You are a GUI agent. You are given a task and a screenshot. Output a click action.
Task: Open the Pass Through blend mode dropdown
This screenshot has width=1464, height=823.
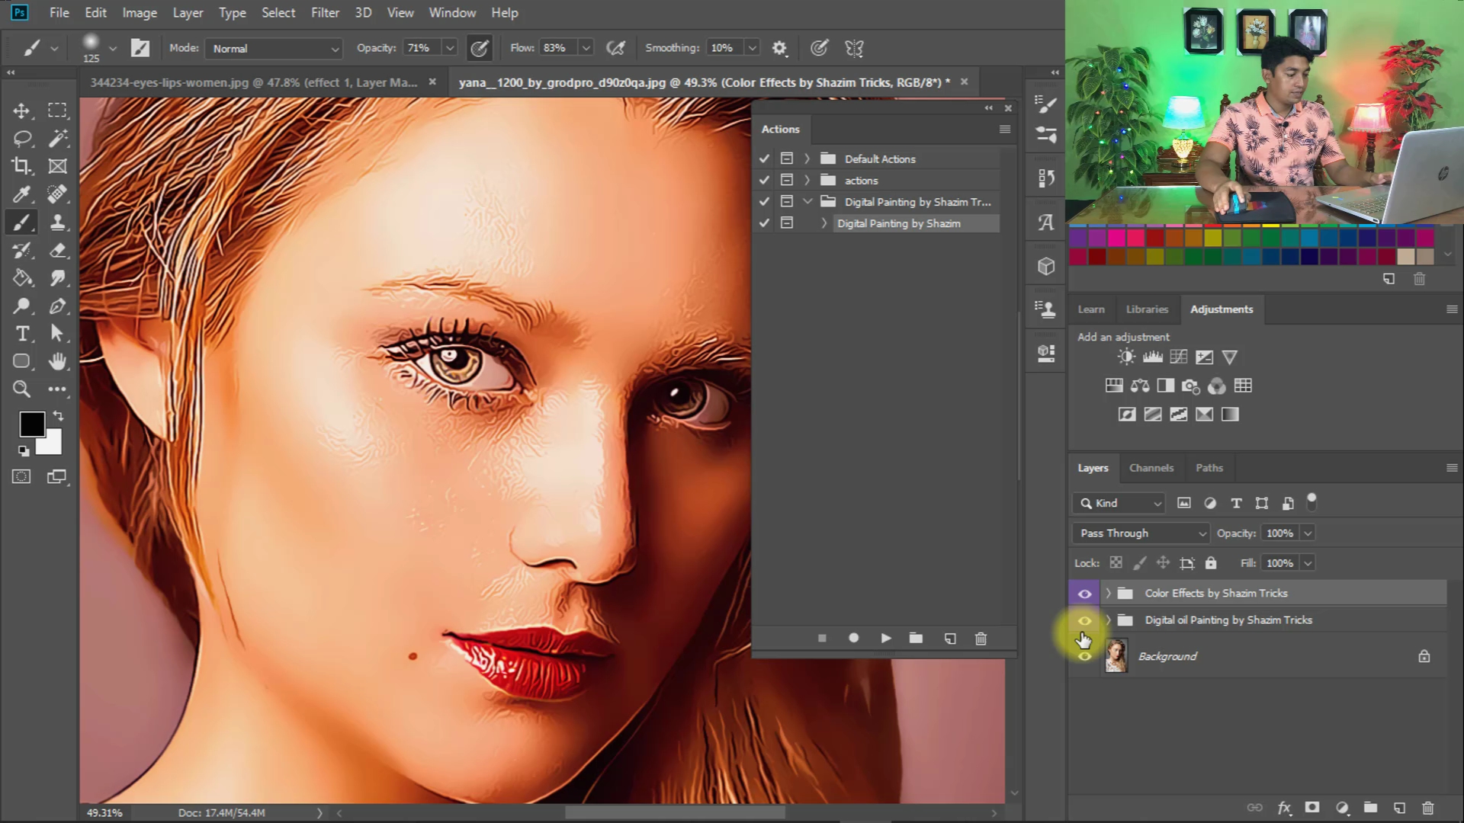point(1139,533)
